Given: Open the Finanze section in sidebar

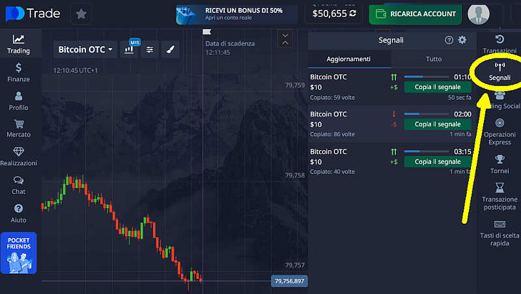Looking at the screenshot, I should pos(18,72).
